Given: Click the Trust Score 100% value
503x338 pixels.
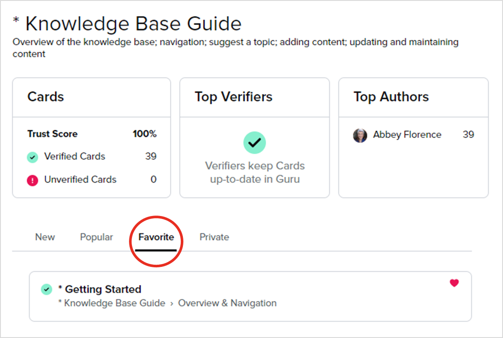Looking at the screenshot, I should pos(145,134).
